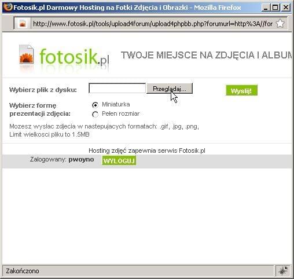Click the fotosik site favicon in the address bar

pos(23,24)
